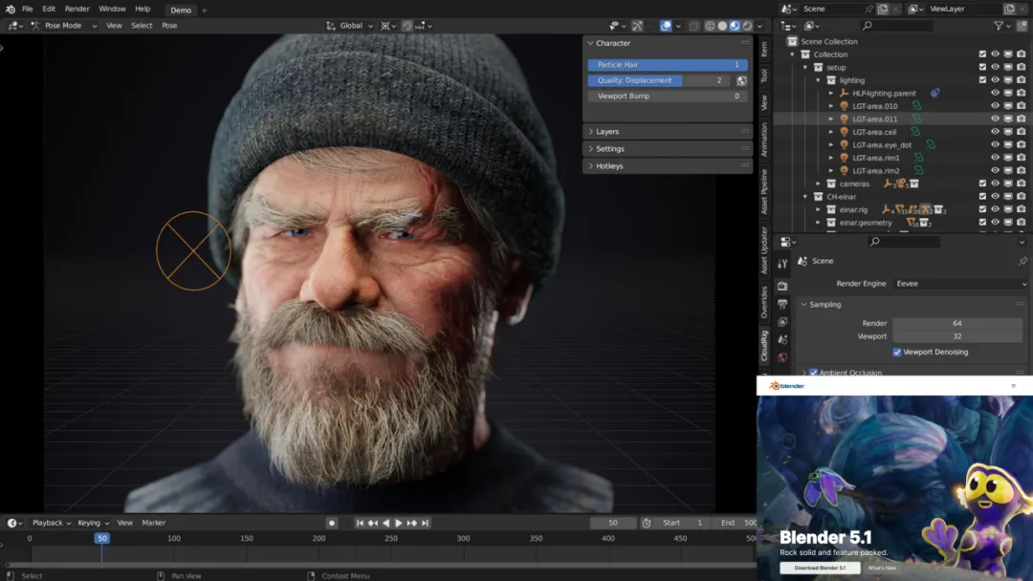Switch to the CloudRig sidebar tab
This screenshot has height=581, width=1033.
764,346
